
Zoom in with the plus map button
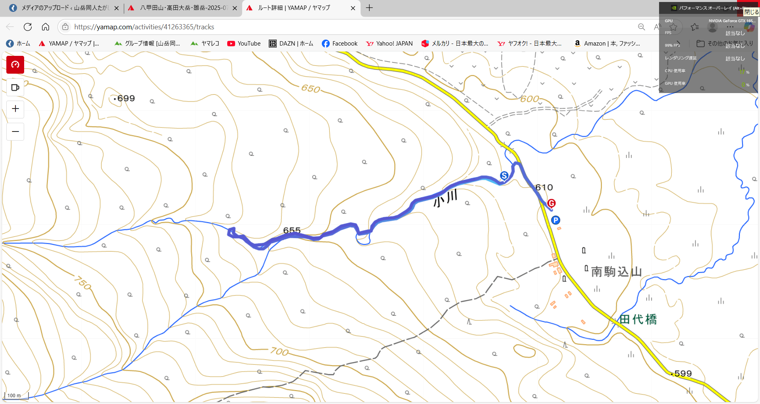(15, 109)
